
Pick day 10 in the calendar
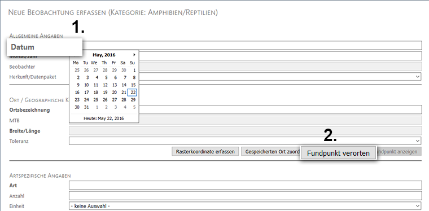pos(86,85)
